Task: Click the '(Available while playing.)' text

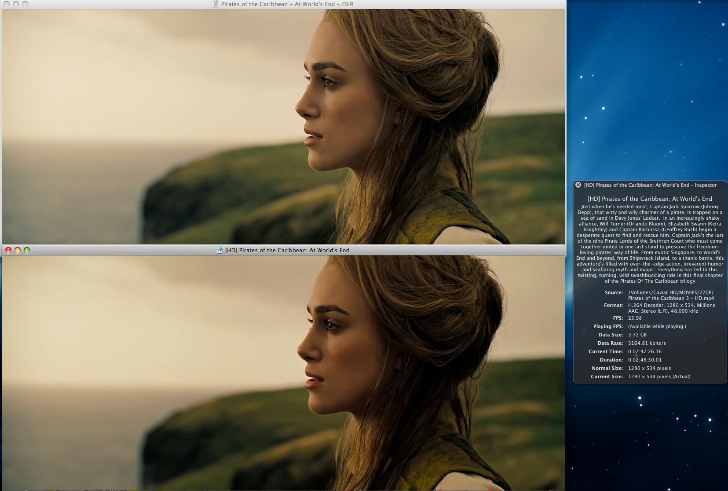Action: pyautogui.click(x=657, y=326)
